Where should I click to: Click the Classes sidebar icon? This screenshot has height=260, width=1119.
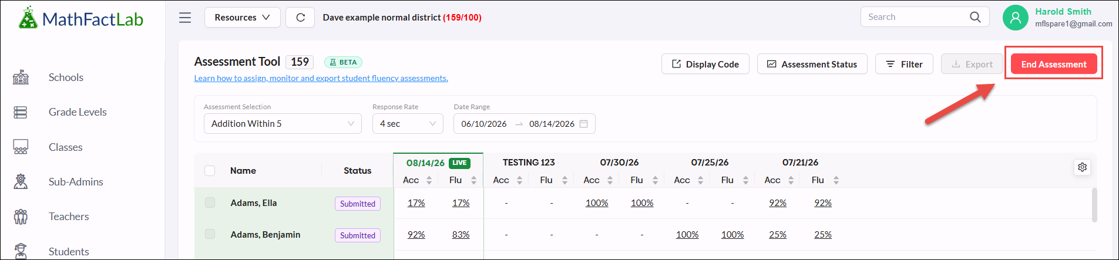(21, 147)
